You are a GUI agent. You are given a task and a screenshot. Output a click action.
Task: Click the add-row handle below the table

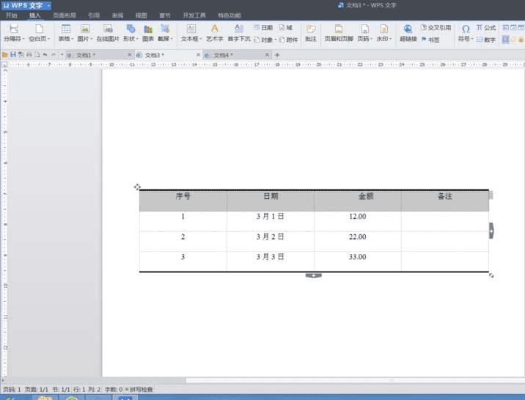pyautogui.click(x=313, y=275)
